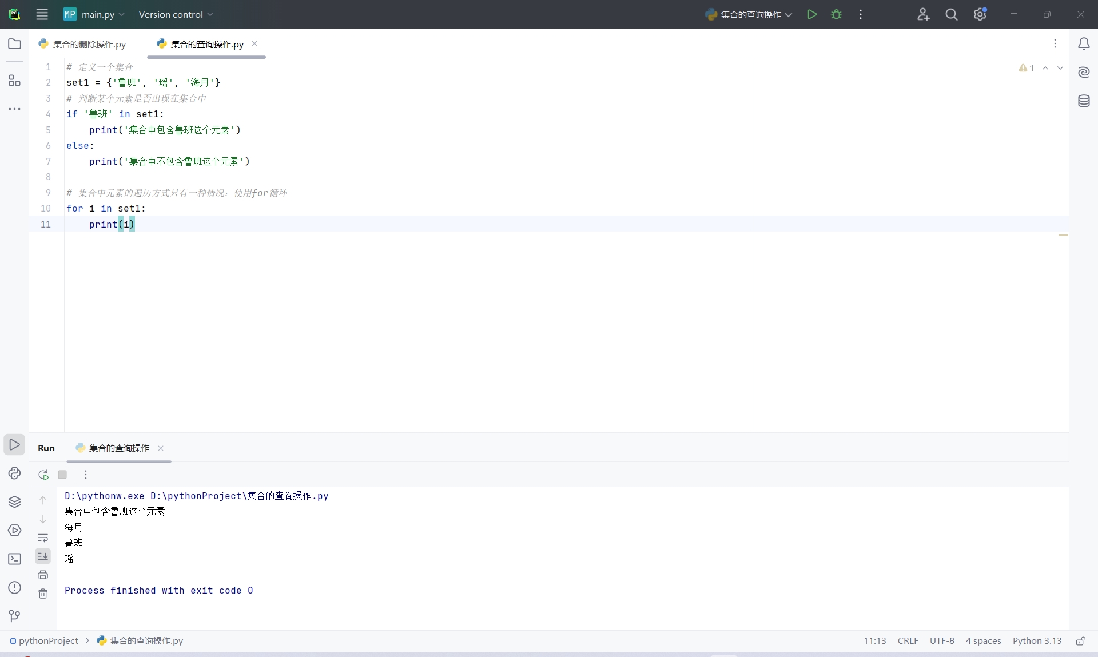Viewport: 1098px width, 657px height.
Task: Open the run configuration dropdown 集合的查询操作
Action: click(749, 14)
